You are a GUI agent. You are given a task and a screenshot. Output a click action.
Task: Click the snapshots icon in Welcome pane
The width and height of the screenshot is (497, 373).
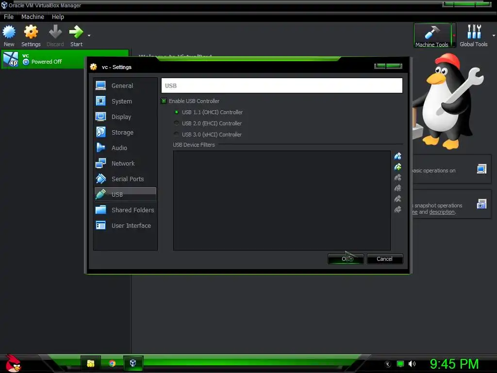pos(481,204)
